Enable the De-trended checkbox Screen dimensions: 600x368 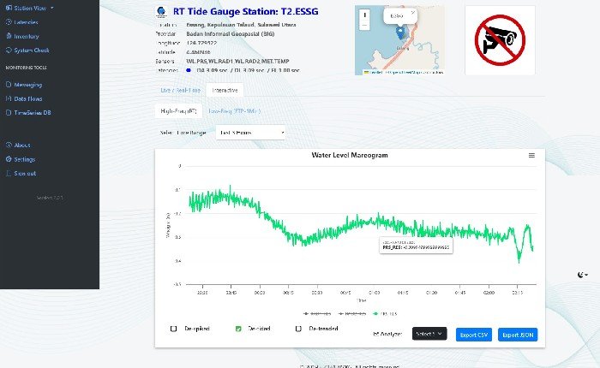click(298, 329)
